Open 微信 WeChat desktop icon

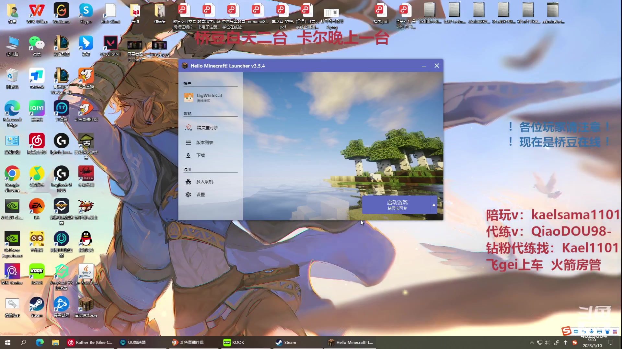37,46
